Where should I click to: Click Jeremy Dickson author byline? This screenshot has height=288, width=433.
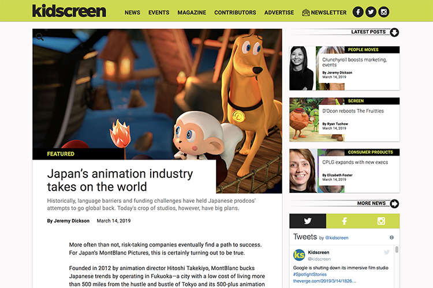pyautogui.click(x=68, y=221)
